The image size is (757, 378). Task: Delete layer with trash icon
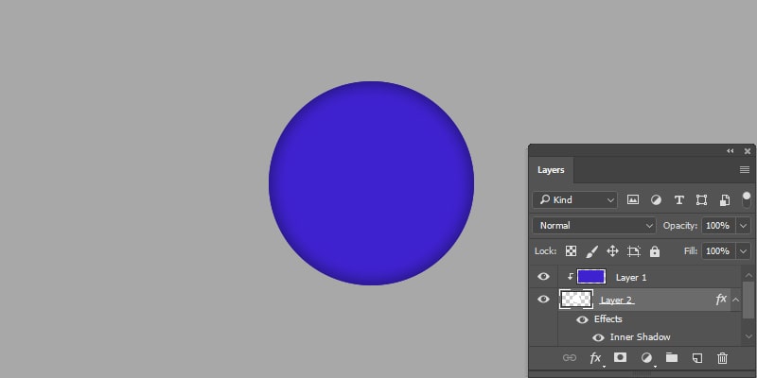pyautogui.click(x=722, y=358)
